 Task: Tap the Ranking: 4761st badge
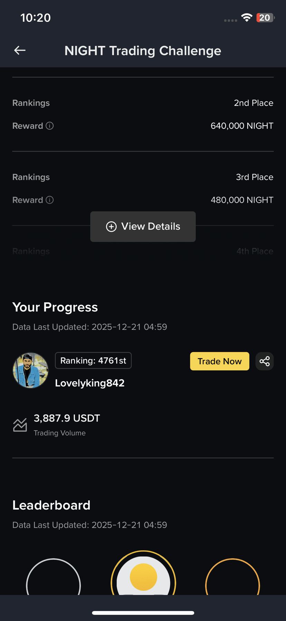pyautogui.click(x=93, y=361)
